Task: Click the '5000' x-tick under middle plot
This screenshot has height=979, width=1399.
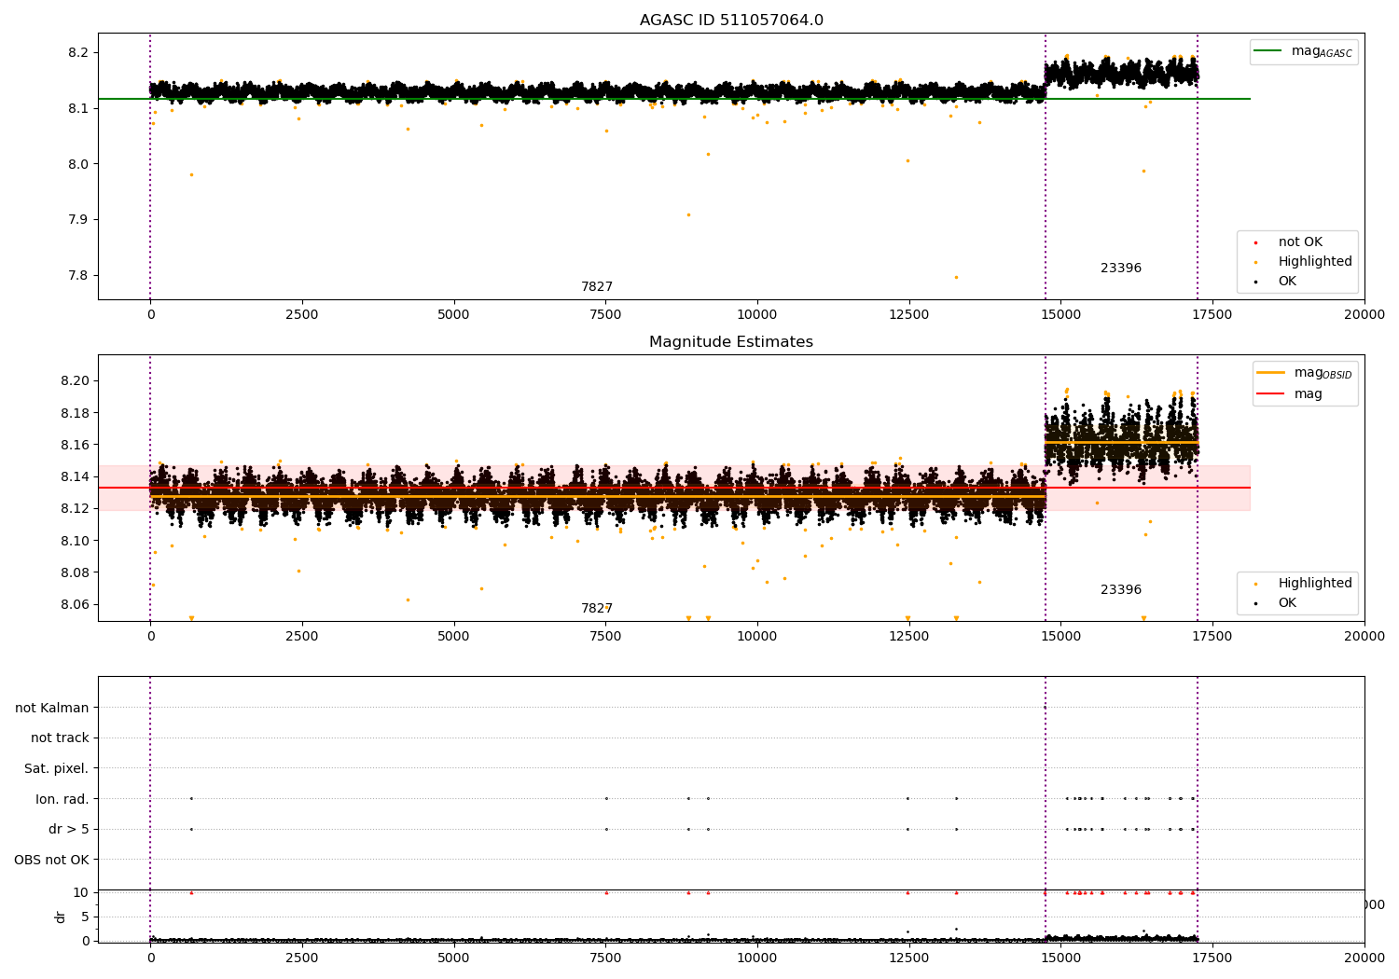Action: click(x=454, y=637)
